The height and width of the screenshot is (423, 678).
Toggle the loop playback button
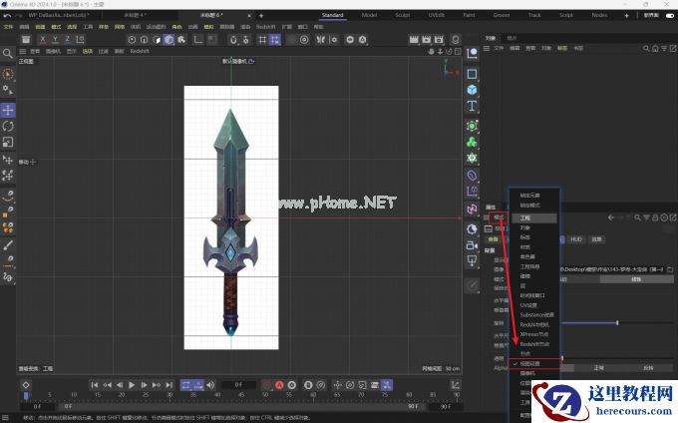pyautogui.click(x=185, y=385)
